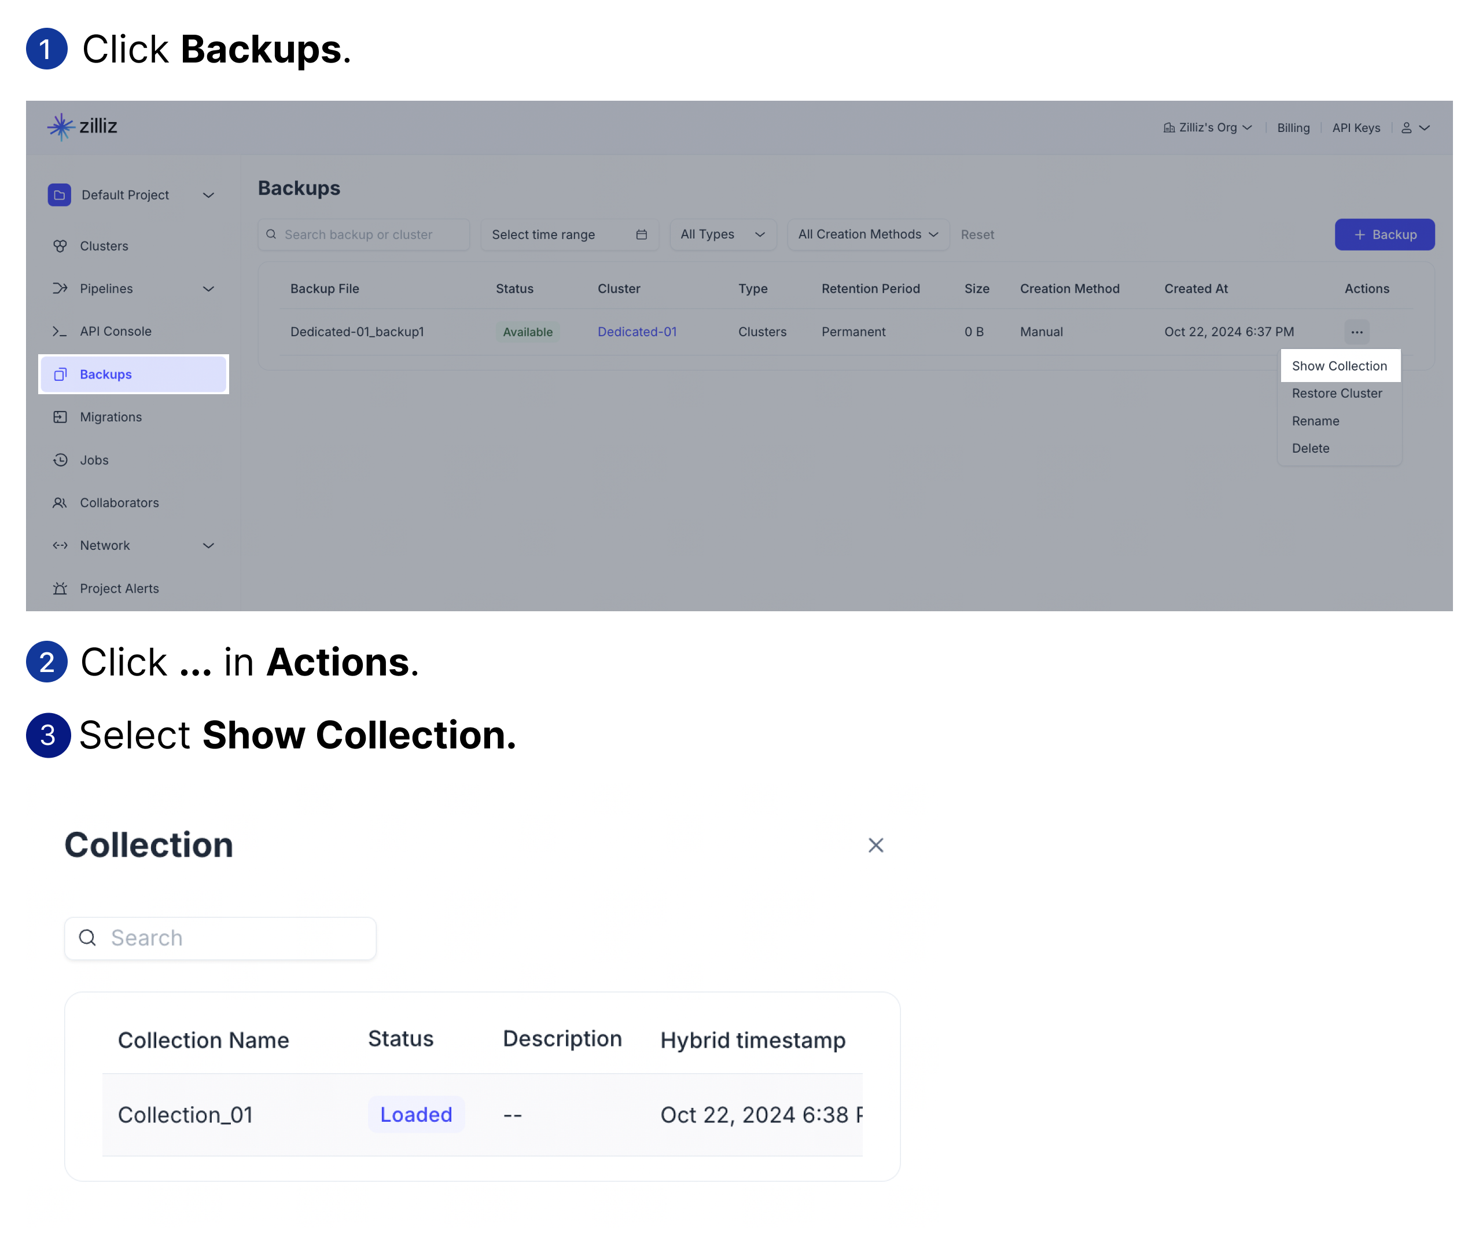This screenshot has height=1252, width=1479.
Task: Click the Permanent retention cell
Action: coord(853,332)
